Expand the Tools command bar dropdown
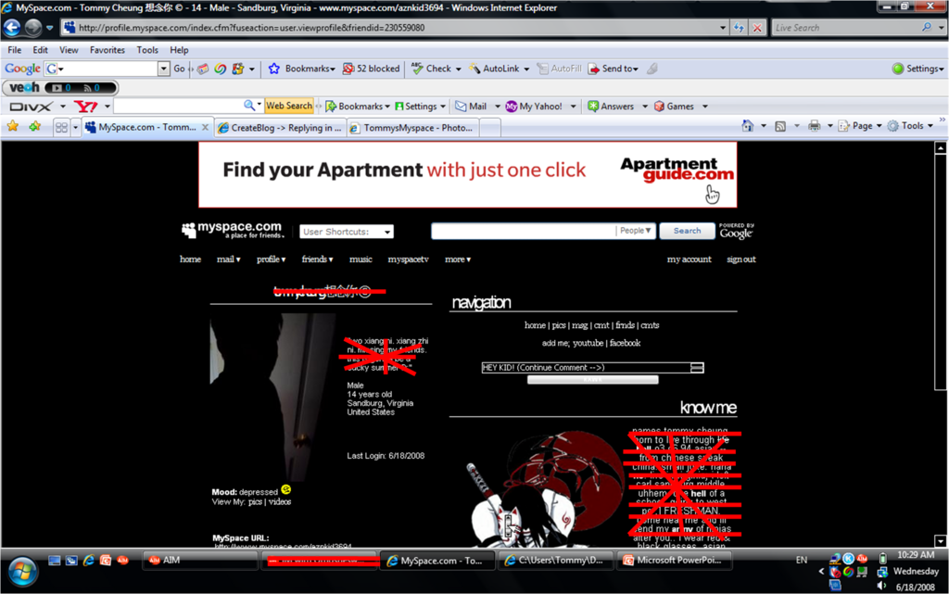 930,126
